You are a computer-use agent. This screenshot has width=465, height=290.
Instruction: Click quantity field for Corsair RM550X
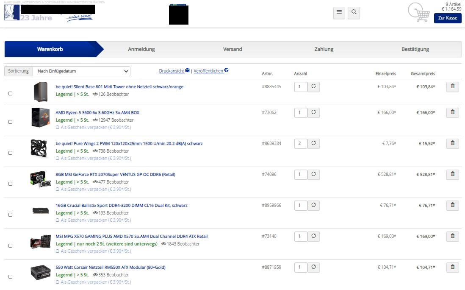301,267
